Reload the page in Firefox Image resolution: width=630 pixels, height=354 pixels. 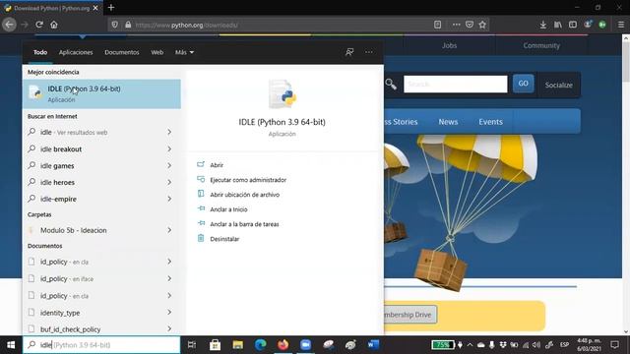point(39,25)
